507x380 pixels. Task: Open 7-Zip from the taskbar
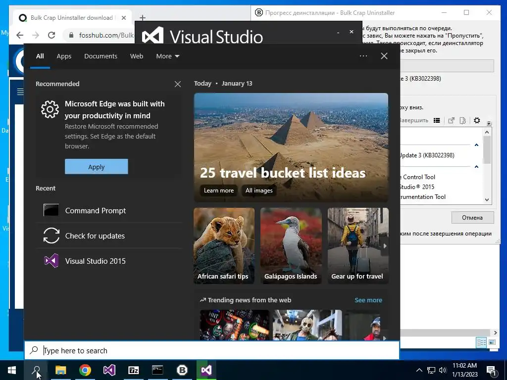pyautogui.click(x=134, y=370)
